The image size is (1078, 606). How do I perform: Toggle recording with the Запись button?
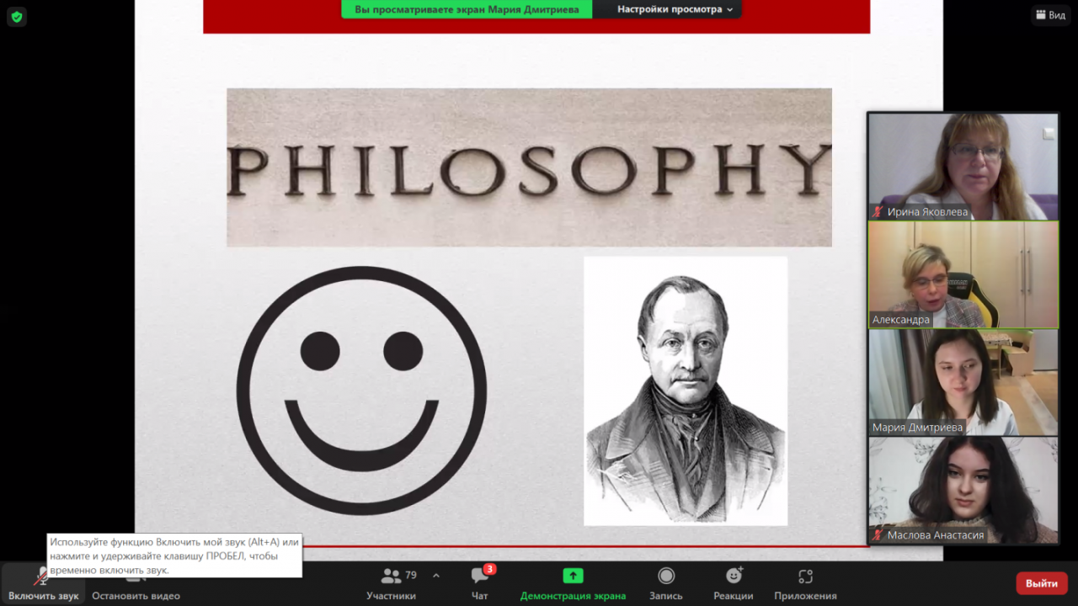coord(666,582)
